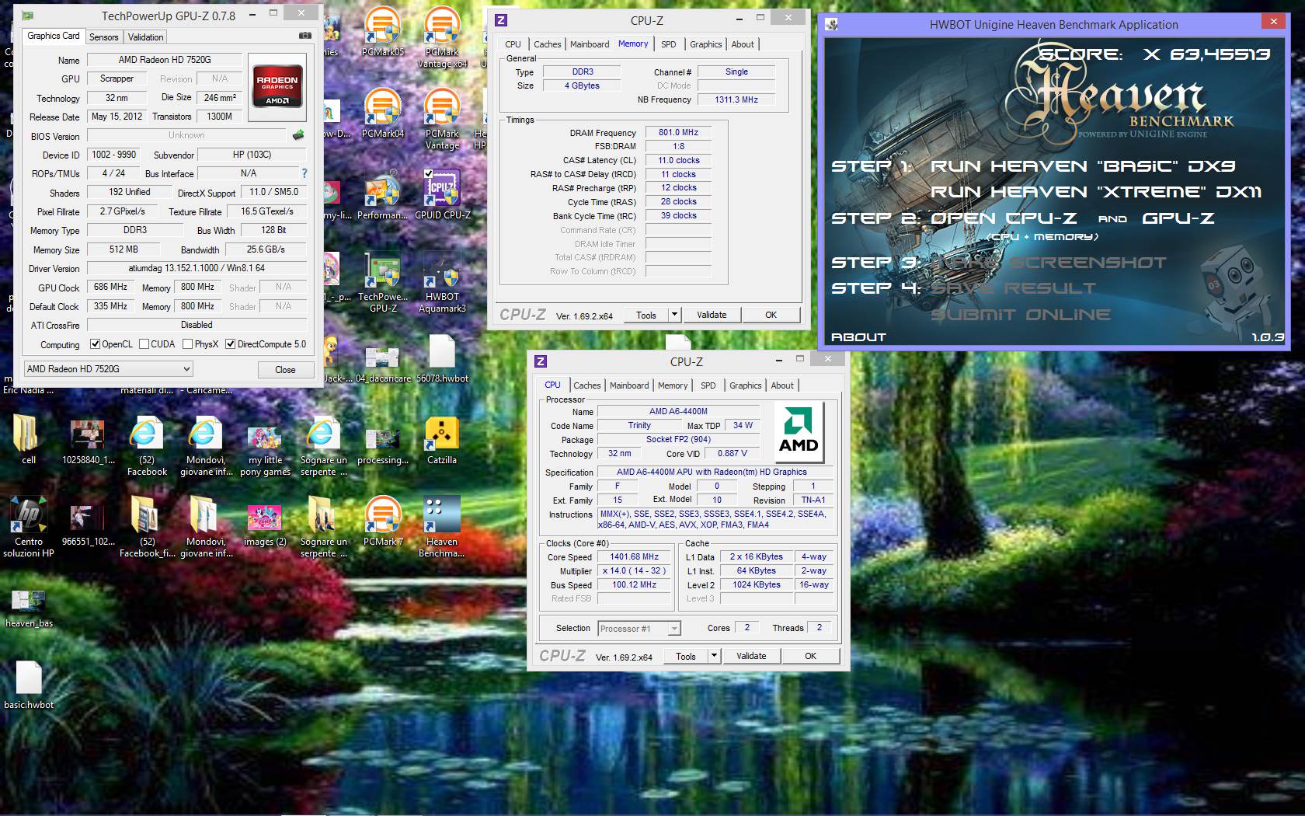This screenshot has height=816, width=1305.
Task: Click the Tools button in CPU-Z CPU window
Action: (x=686, y=656)
